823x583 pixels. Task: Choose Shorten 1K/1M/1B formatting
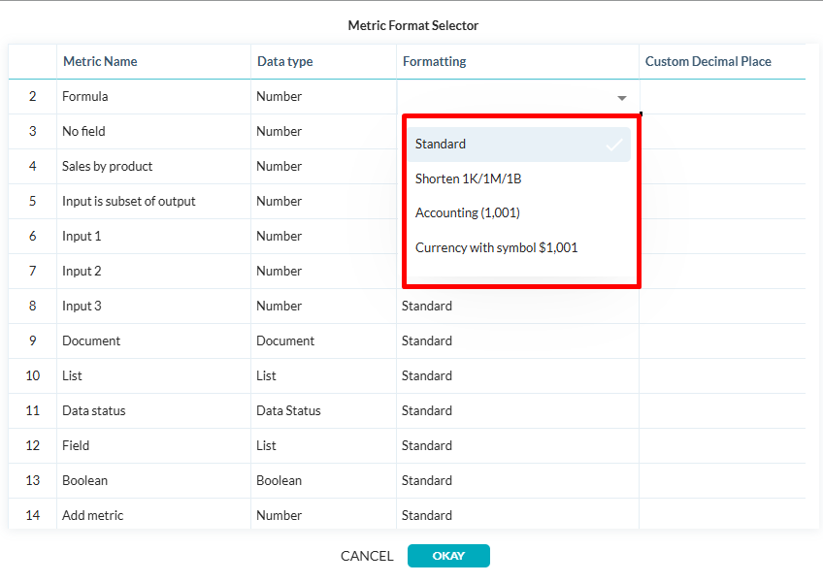coord(468,178)
